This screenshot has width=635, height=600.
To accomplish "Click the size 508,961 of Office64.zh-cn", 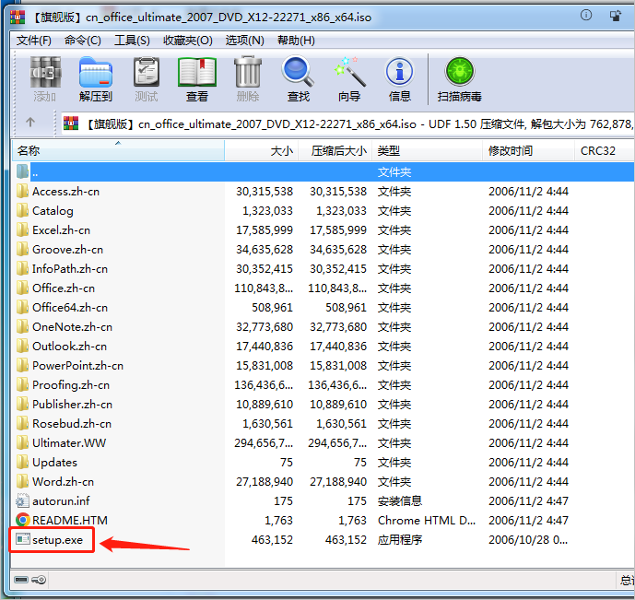I will point(272,307).
